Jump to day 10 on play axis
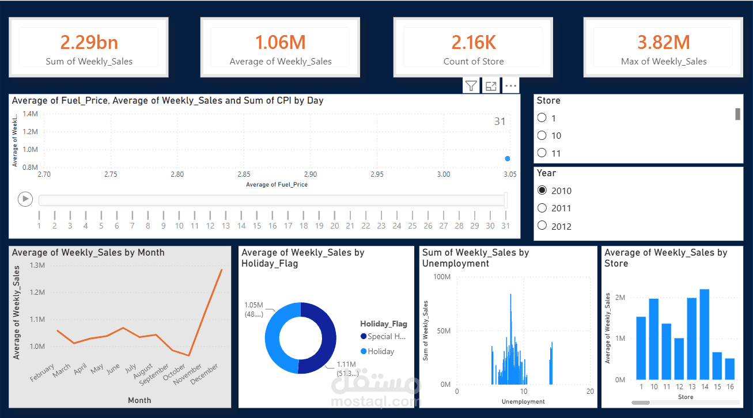 click(179, 226)
